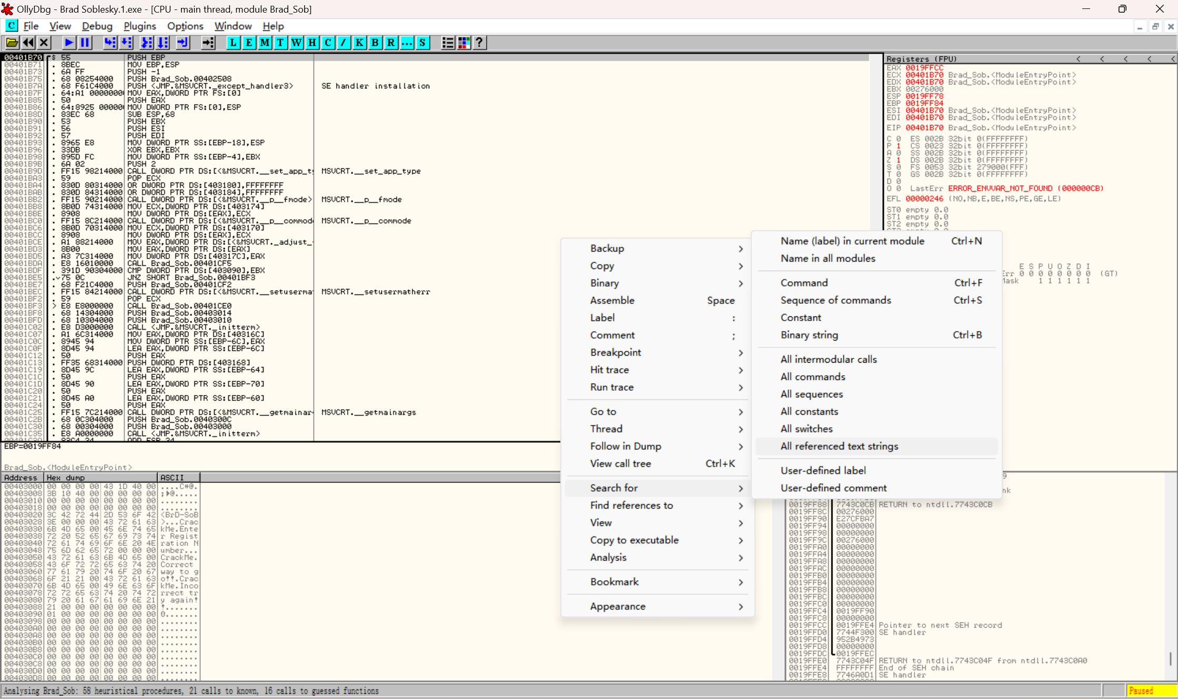Click PUSH EBP instruction at 00401B70
1178x699 pixels.
pyautogui.click(x=146, y=57)
